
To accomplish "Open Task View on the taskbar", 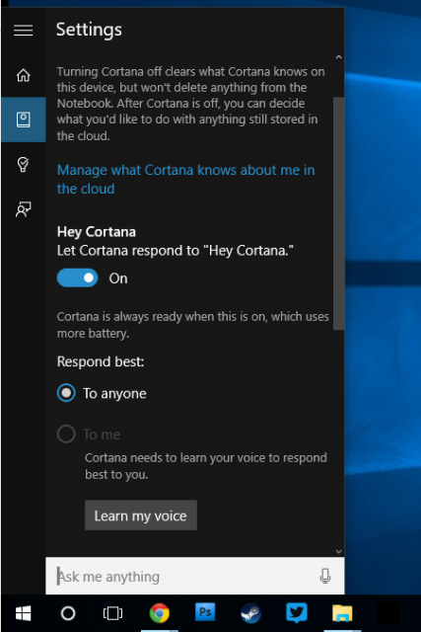I will click(x=112, y=613).
